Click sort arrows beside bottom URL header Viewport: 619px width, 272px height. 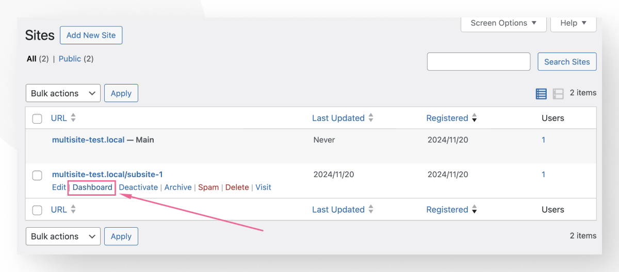pyautogui.click(x=73, y=210)
